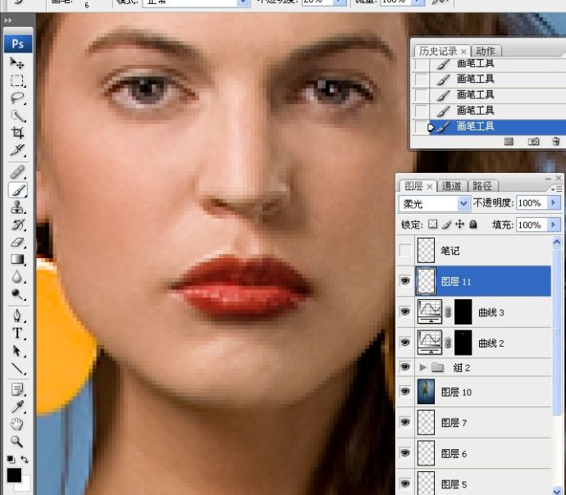Select the 曲线 2 curves adjustment thumbnail
Viewport: 566px width, 495px height.
coord(429,343)
